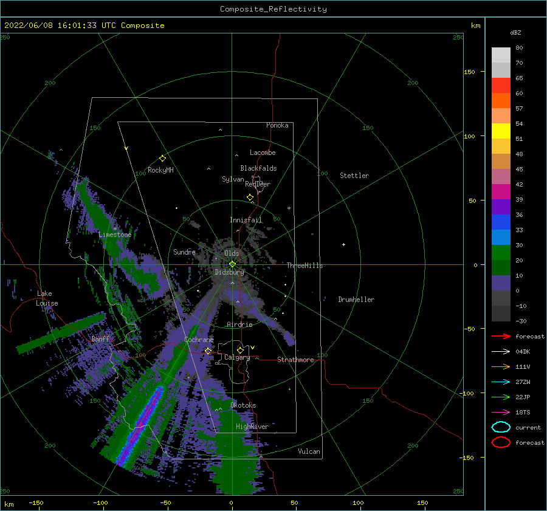Click the -30 value in dBZ legend
The image size is (547, 511).
[x=521, y=321]
